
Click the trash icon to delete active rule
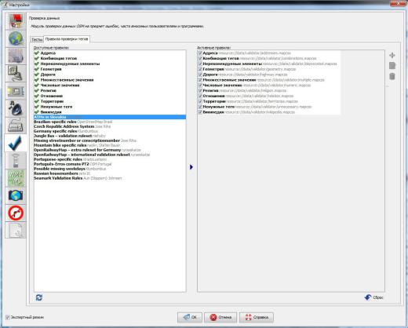pos(392,76)
